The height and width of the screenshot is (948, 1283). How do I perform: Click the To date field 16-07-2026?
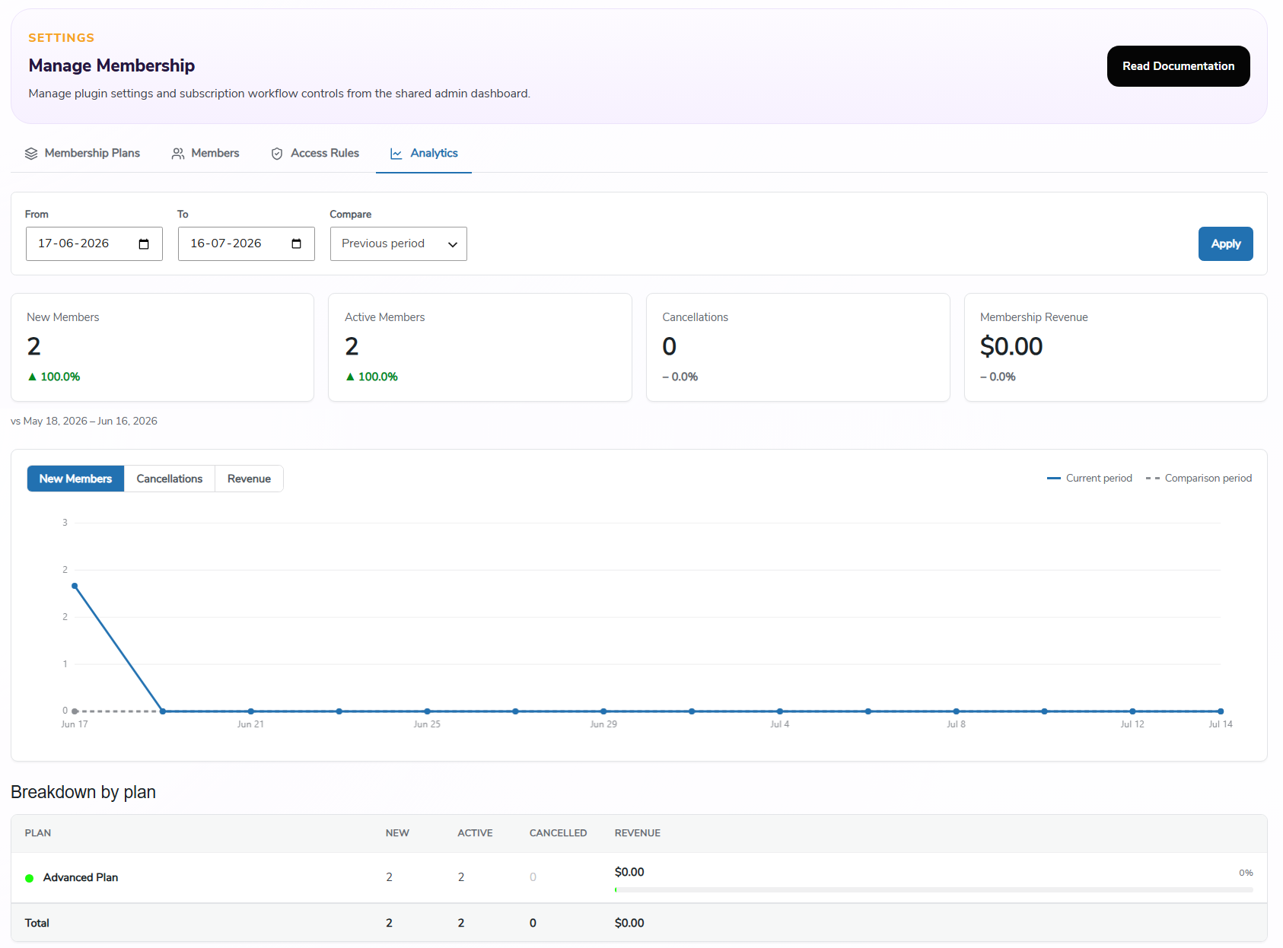(x=247, y=244)
